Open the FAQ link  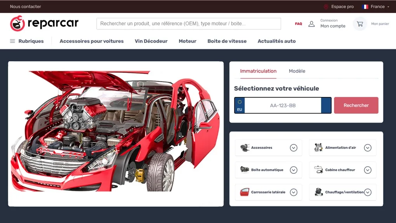(299, 24)
